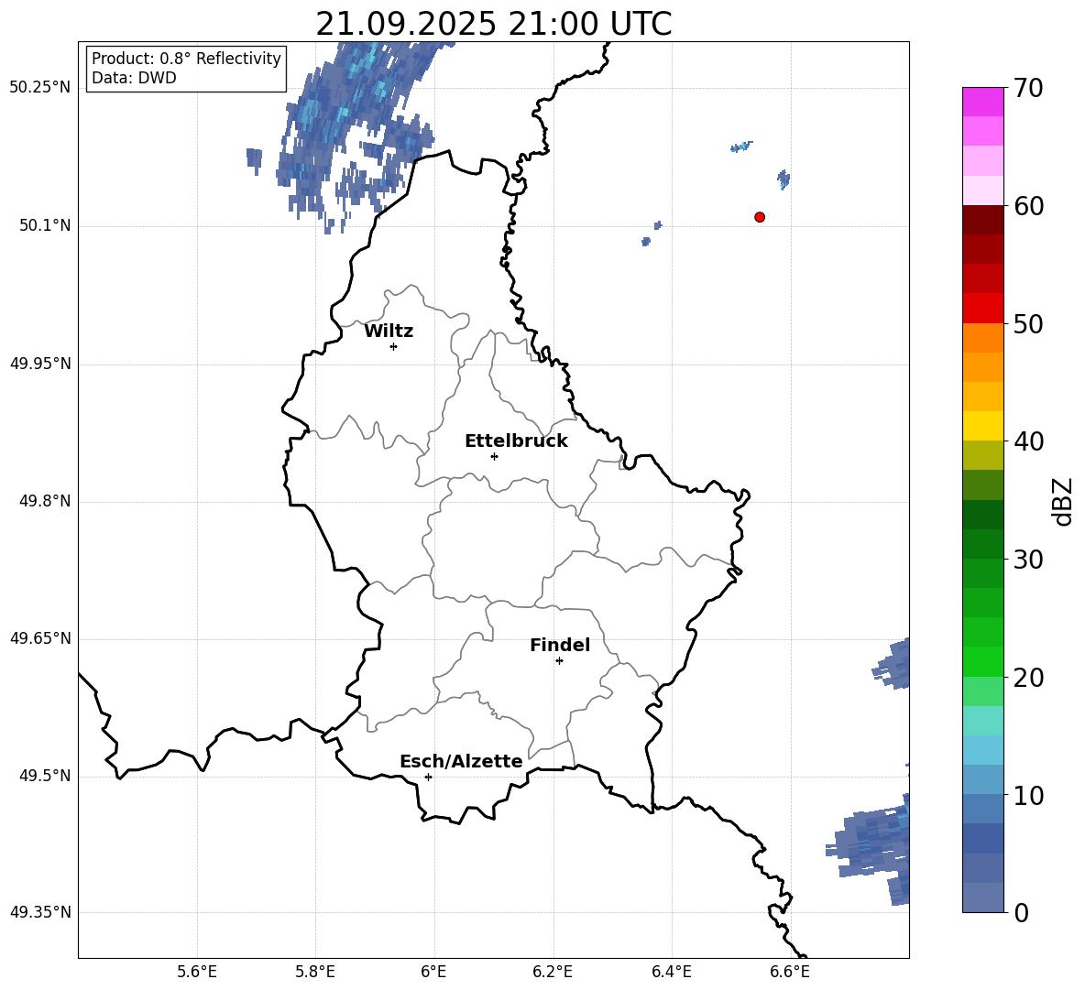Click the 50.25°N latitude label
Viewport: 1085px width, 990px height.
(40, 88)
